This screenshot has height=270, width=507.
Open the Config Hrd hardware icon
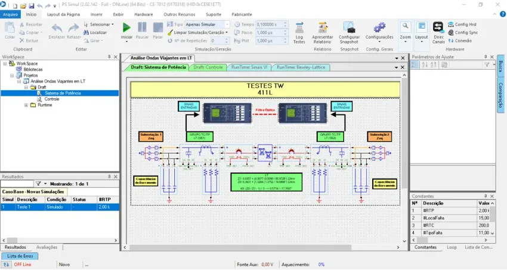pos(451,24)
